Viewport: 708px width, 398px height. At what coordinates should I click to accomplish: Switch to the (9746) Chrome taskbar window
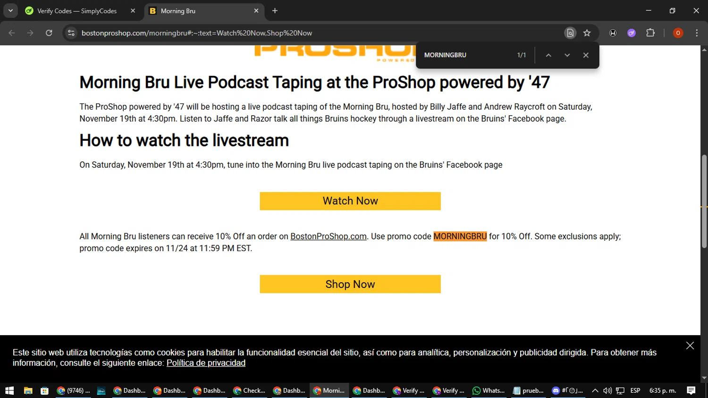pos(73,390)
